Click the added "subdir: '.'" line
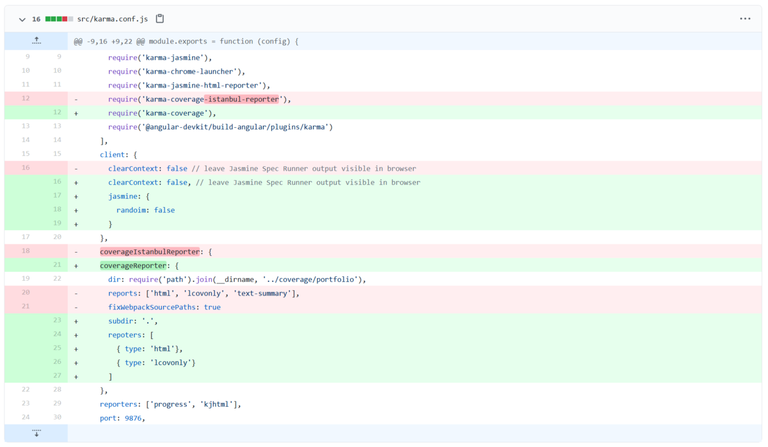 click(x=415, y=321)
